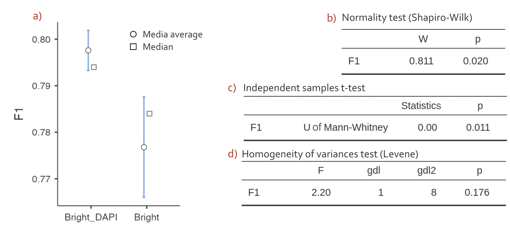Image resolution: width=510 pixels, height=228 pixels.
Task: Click the Bright x-axis label
Action: (147, 218)
